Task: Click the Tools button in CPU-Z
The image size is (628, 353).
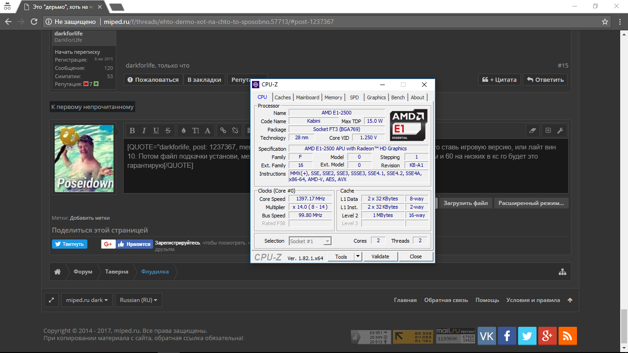Action: (x=341, y=256)
